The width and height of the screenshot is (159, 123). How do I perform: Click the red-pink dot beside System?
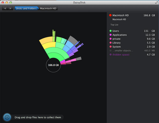(x=111, y=46)
